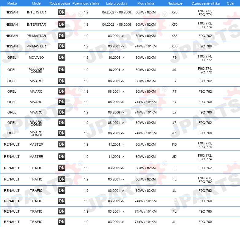
Task: Click the Moc silnika column header
Action: click(x=146, y=3)
